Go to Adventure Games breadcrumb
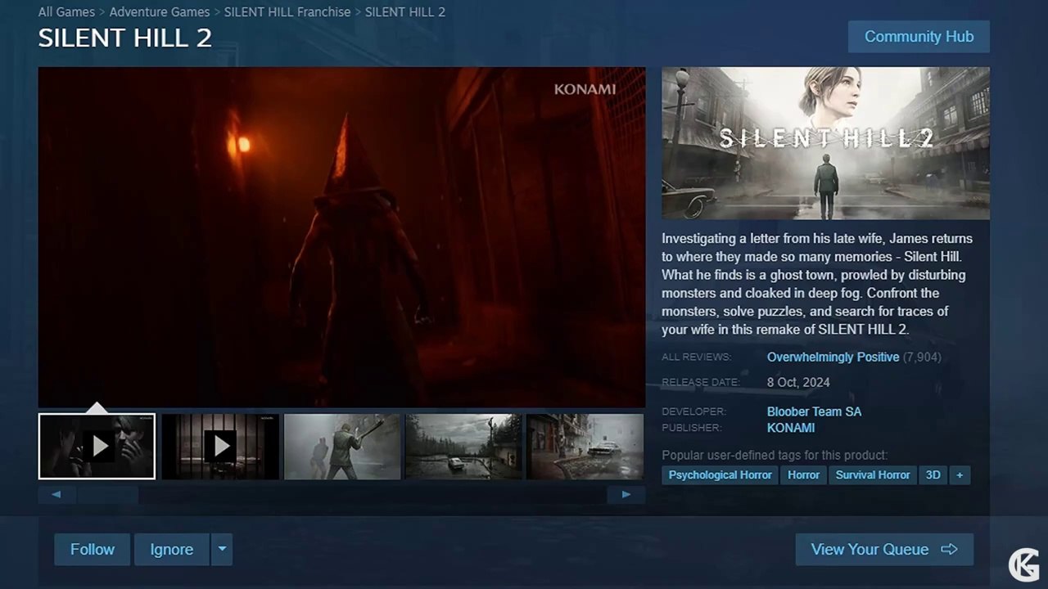Image resolution: width=1048 pixels, height=589 pixels. tap(160, 12)
